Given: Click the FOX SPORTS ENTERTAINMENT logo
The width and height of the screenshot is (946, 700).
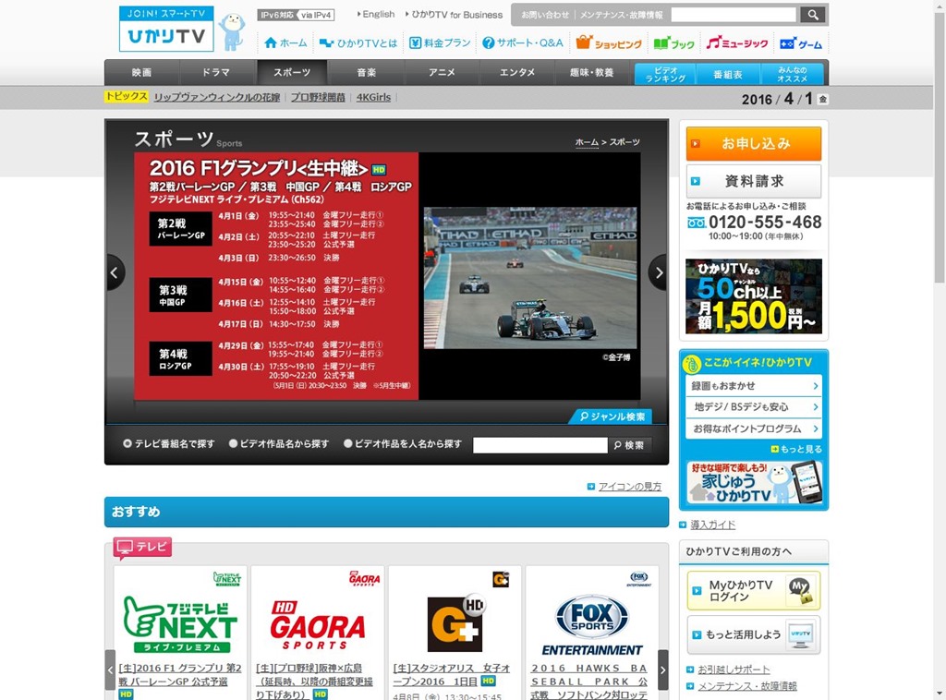Looking at the screenshot, I should 592,625.
